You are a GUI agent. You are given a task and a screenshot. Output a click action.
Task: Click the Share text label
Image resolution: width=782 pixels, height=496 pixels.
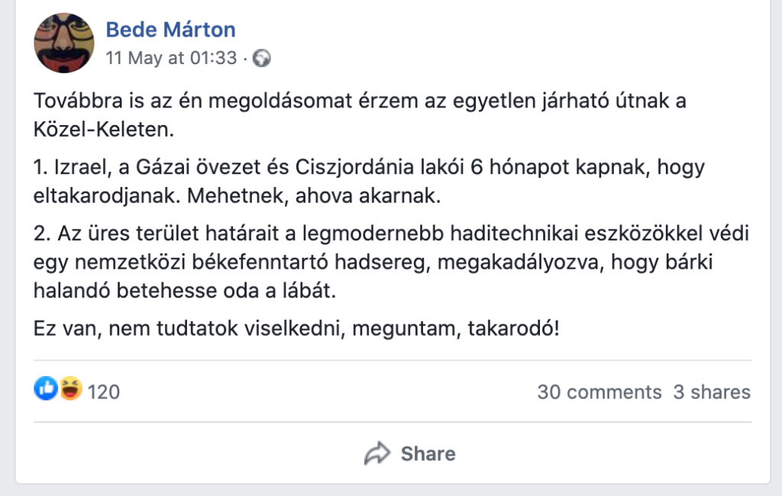[428, 453]
